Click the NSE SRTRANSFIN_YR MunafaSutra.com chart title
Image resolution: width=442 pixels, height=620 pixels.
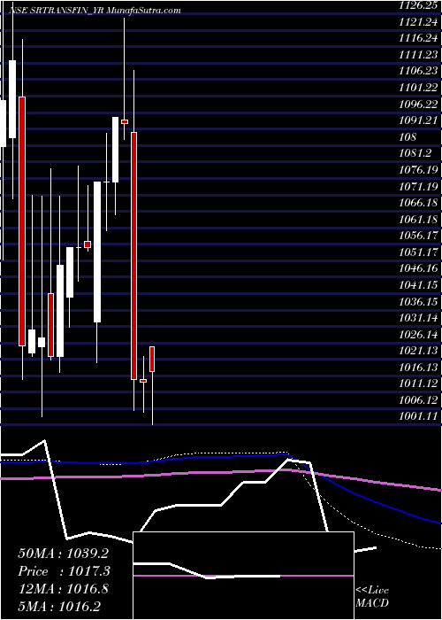[95, 11]
